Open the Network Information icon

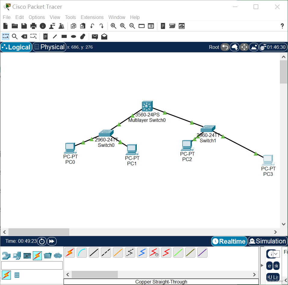pos(43,26)
